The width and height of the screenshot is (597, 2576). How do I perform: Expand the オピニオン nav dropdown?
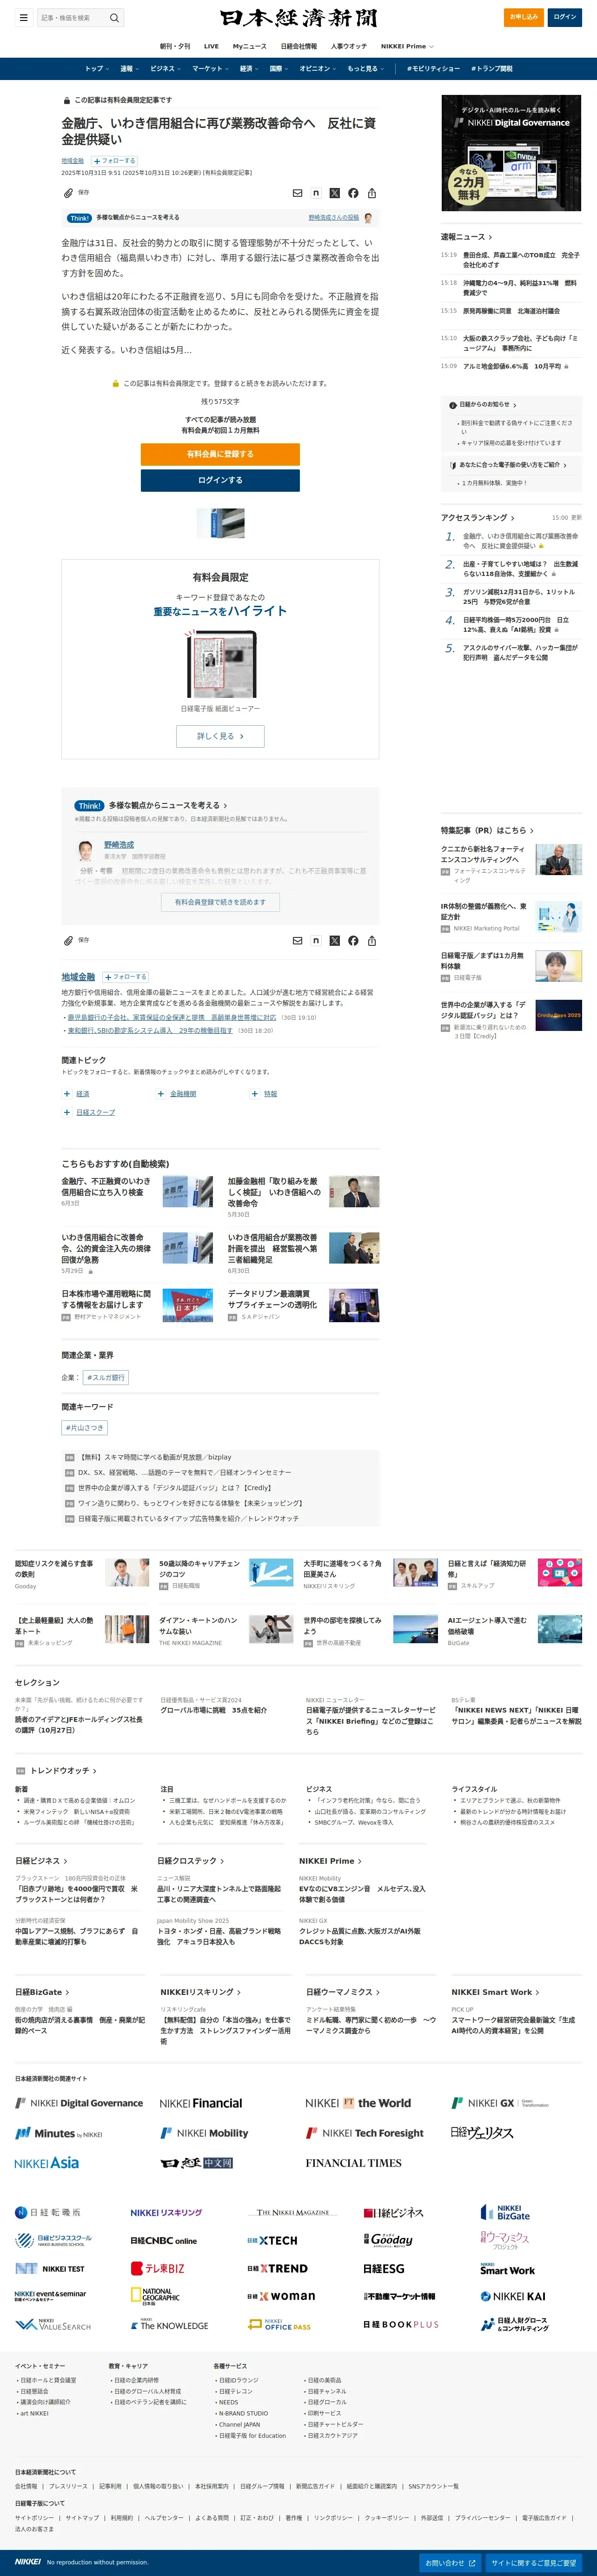click(x=318, y=69)
